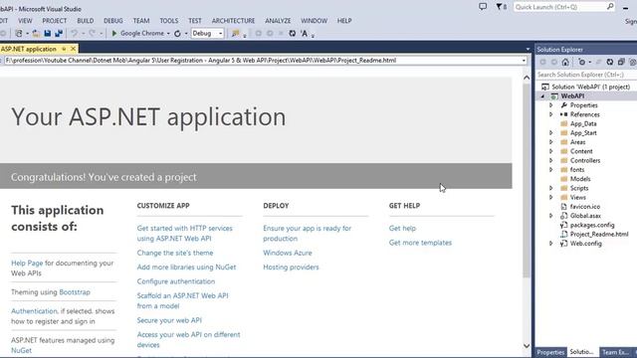Open the address bar path dropdown

coord(524,61)
